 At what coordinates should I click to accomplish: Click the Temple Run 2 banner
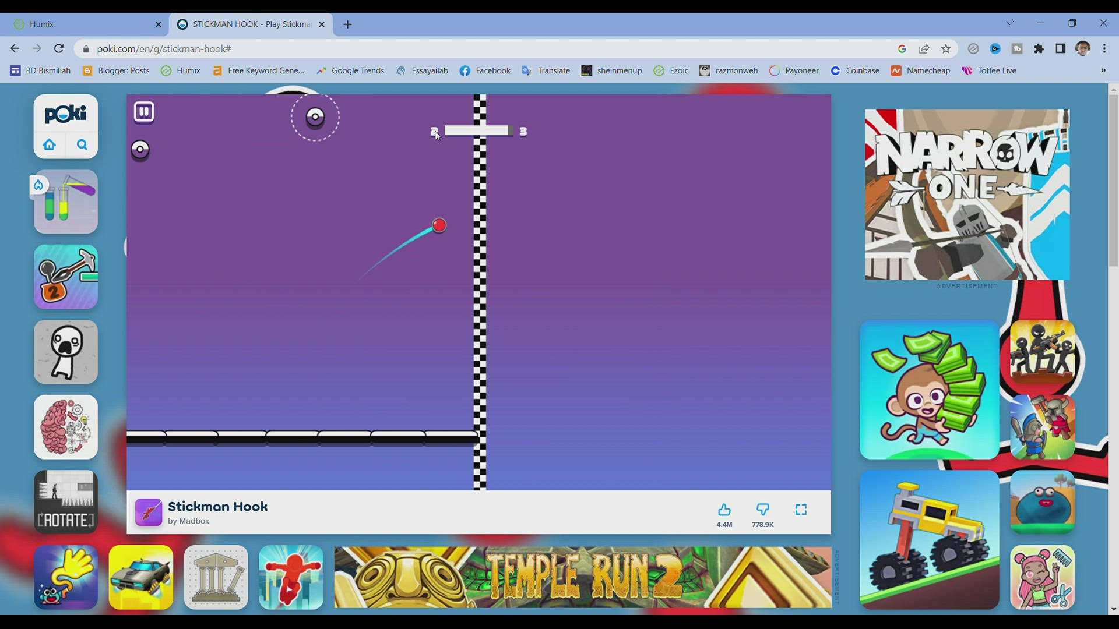pos(583,577)
